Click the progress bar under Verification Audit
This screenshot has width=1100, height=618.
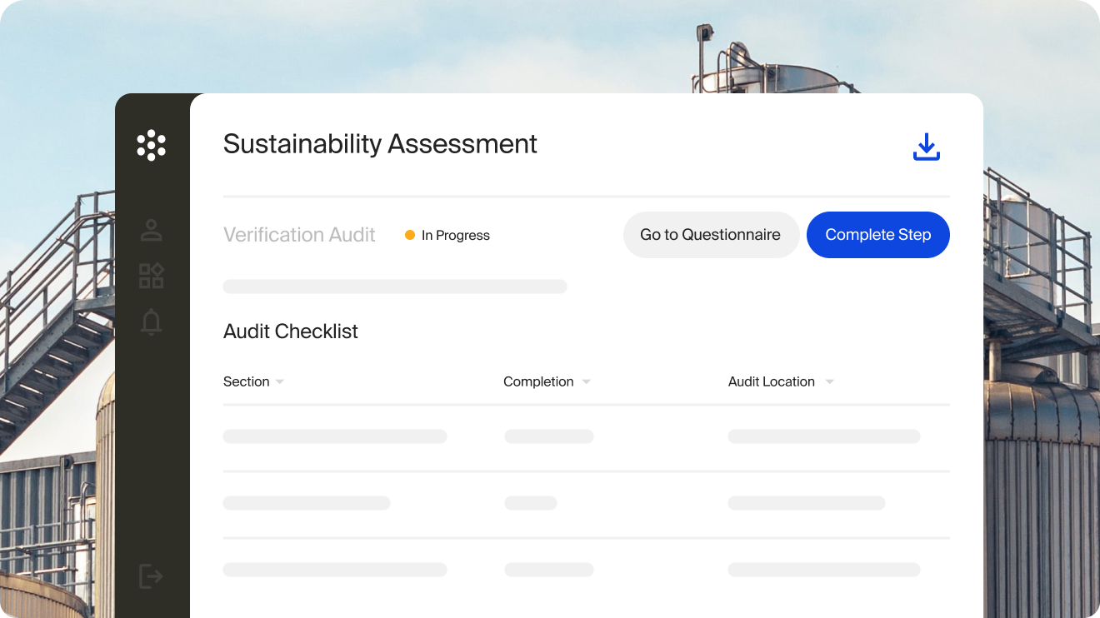click(x=394, y=287)
